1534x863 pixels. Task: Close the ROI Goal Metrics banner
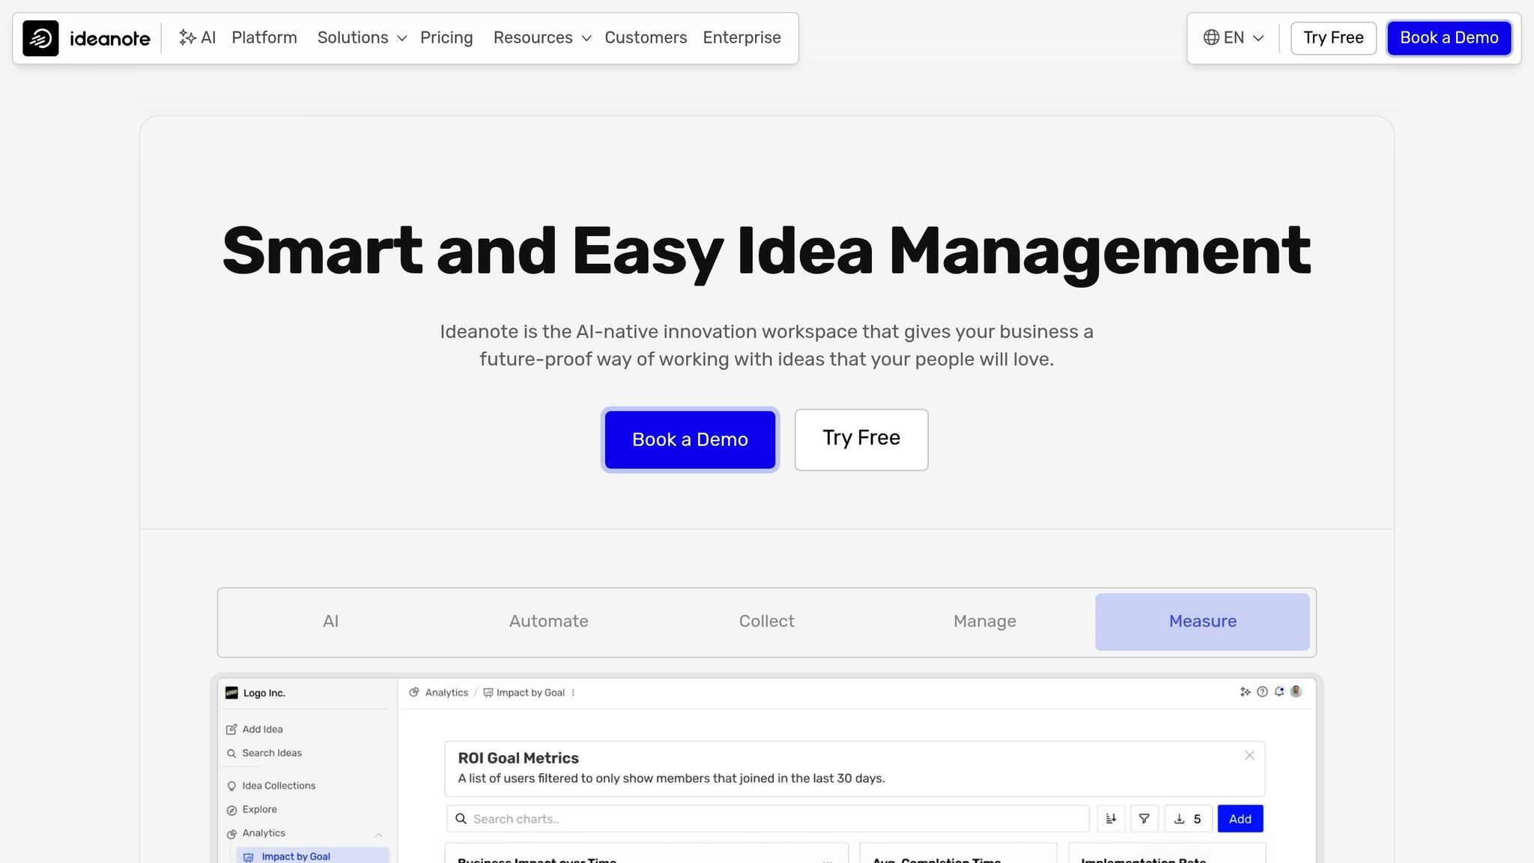click(1249, 755)
